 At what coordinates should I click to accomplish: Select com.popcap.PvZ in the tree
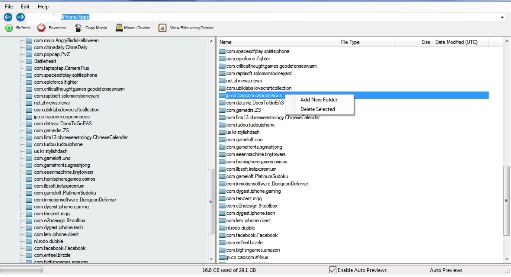(52, 54)
